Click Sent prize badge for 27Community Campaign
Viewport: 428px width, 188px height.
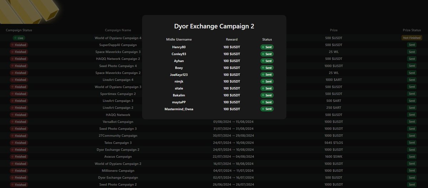click(412, 136)
